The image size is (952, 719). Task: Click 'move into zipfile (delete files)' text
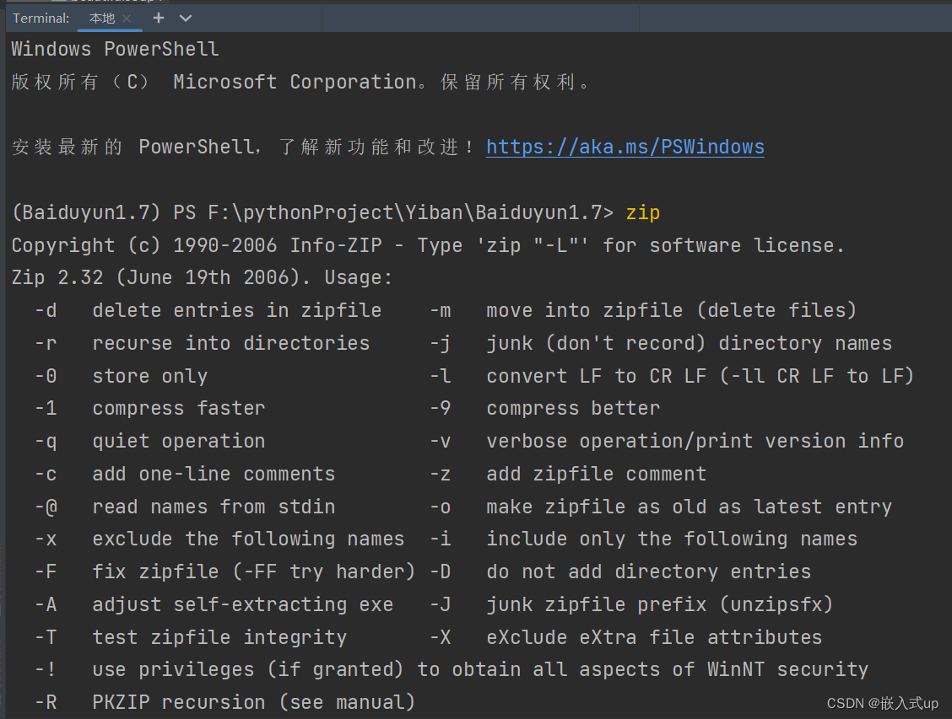(x=672, y=310)
